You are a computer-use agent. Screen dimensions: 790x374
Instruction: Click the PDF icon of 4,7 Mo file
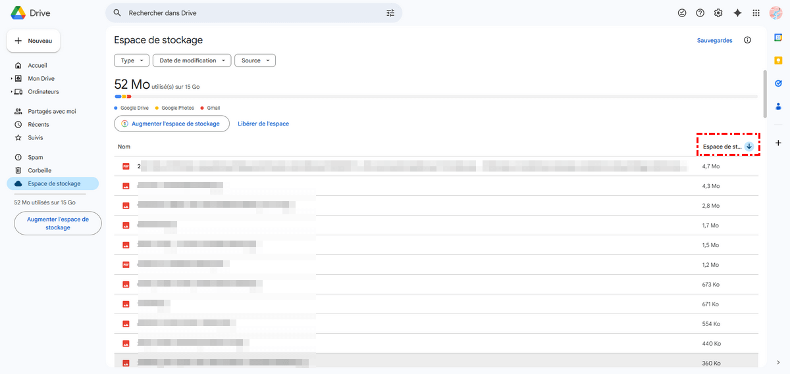pos(125,166)
